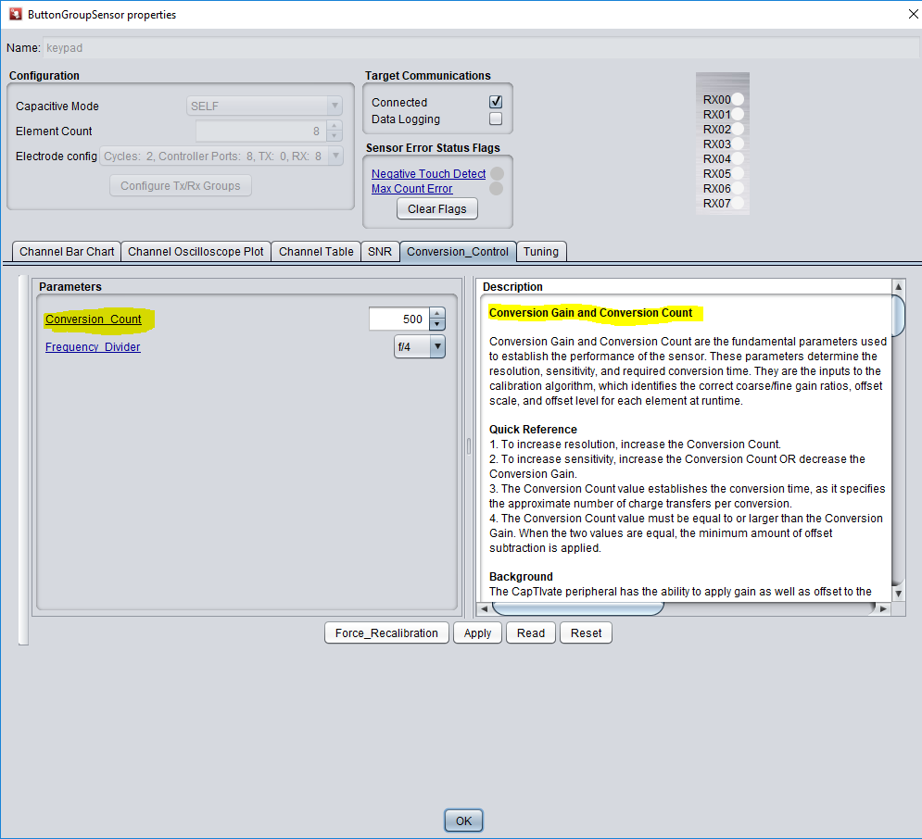Click the Max Count Error status indicator
922x839 pixels.
497,188
